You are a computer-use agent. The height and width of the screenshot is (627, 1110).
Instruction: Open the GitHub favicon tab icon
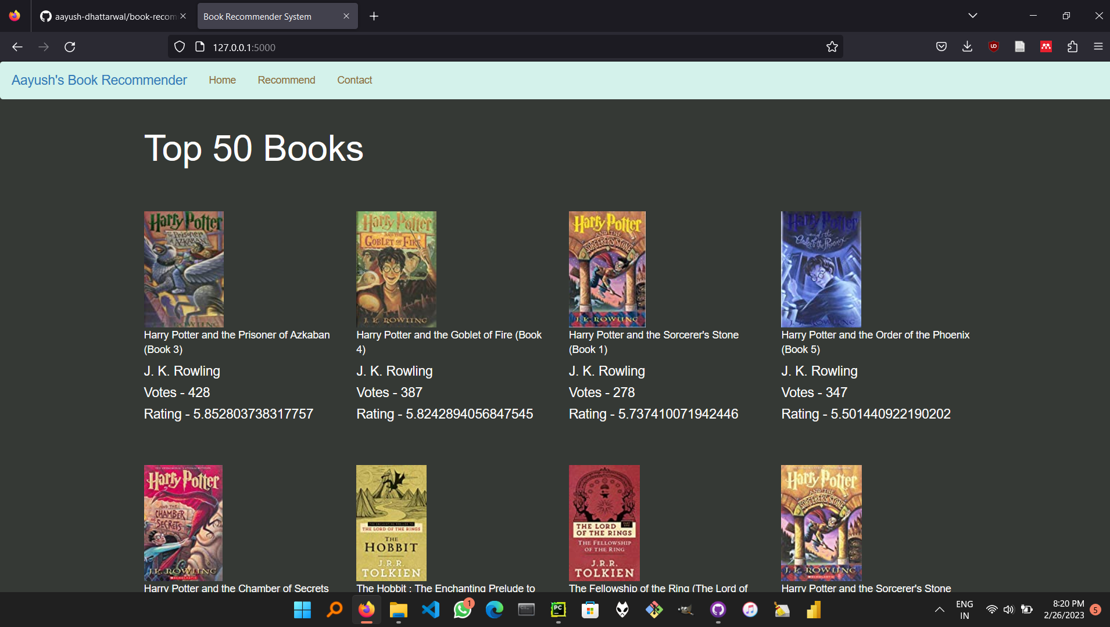click(45, 16)
